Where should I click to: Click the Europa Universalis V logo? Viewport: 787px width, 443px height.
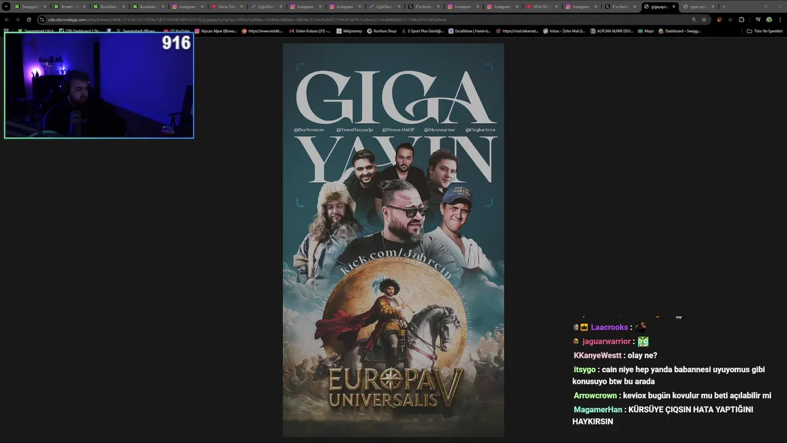coord(395,388)
